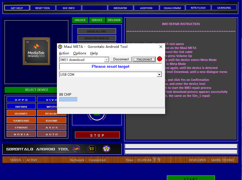Click ERASE FRP NEW OS button
Image resolution: width=242 pixels, height=180 pixels.
(97, 38)
